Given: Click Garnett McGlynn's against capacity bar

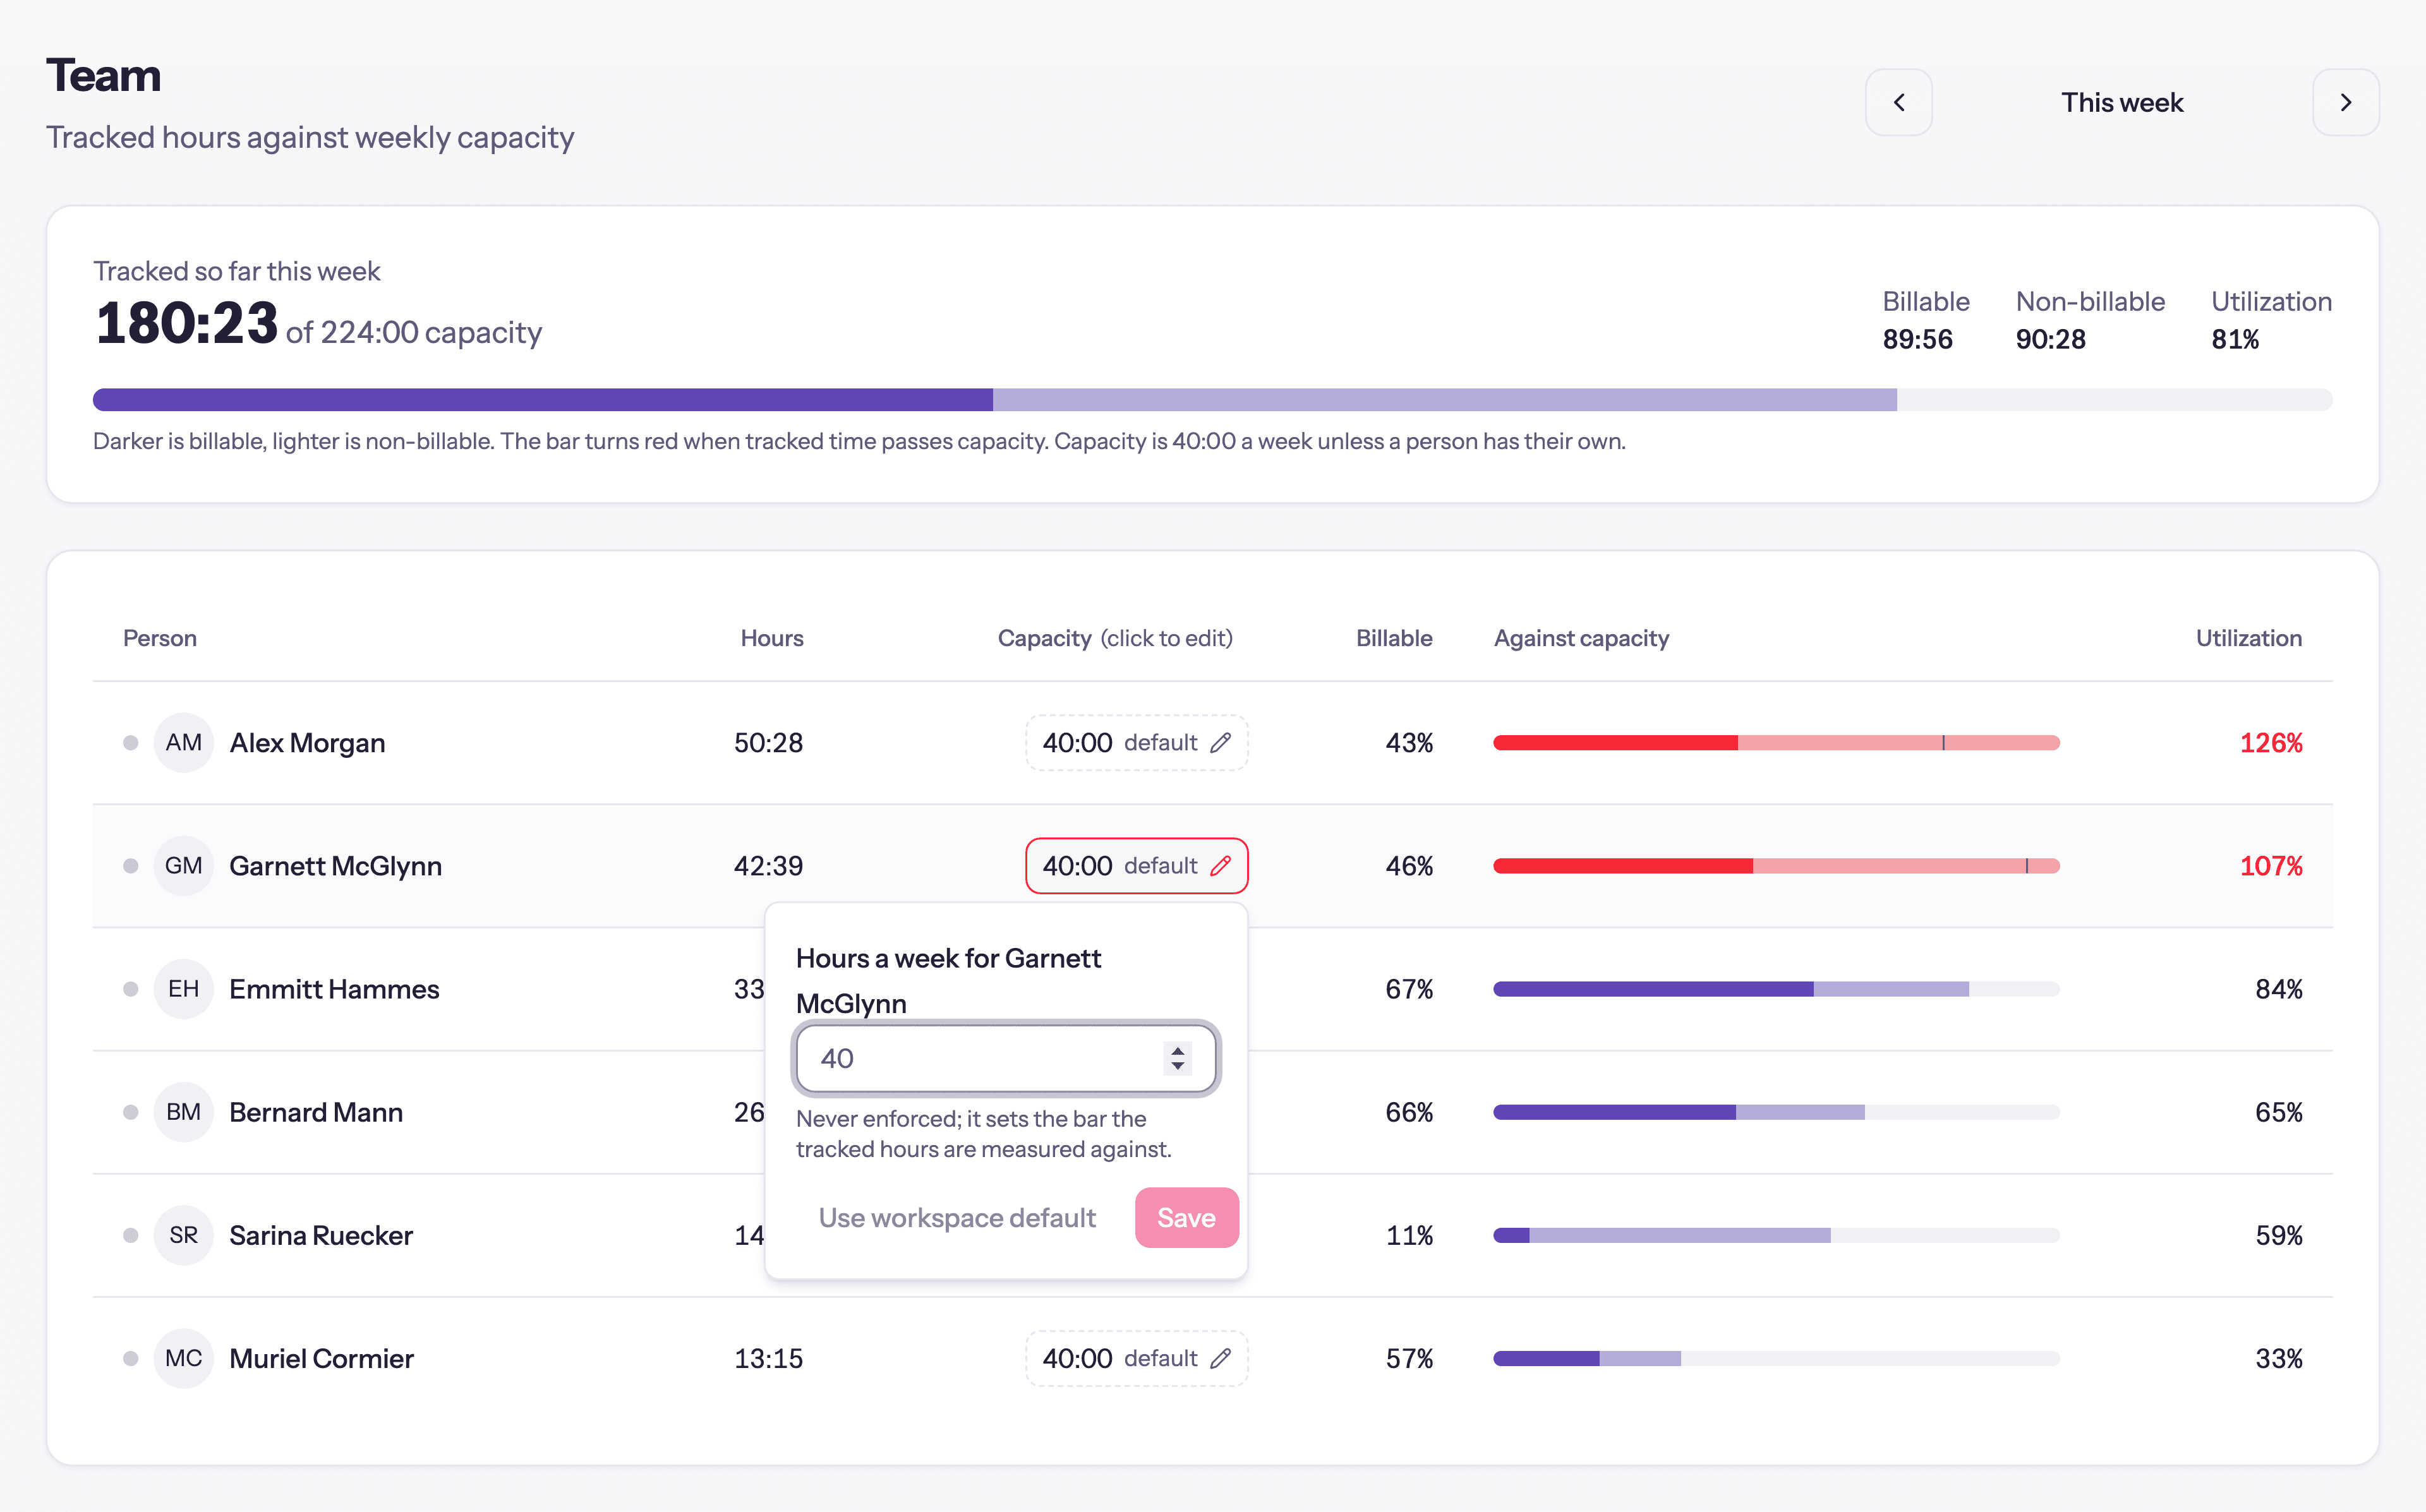Looking at the screenshot, I should point(1776,866).
